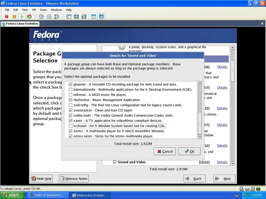
Task: Click the package list scroll down arrow
Action: [200, 137]
